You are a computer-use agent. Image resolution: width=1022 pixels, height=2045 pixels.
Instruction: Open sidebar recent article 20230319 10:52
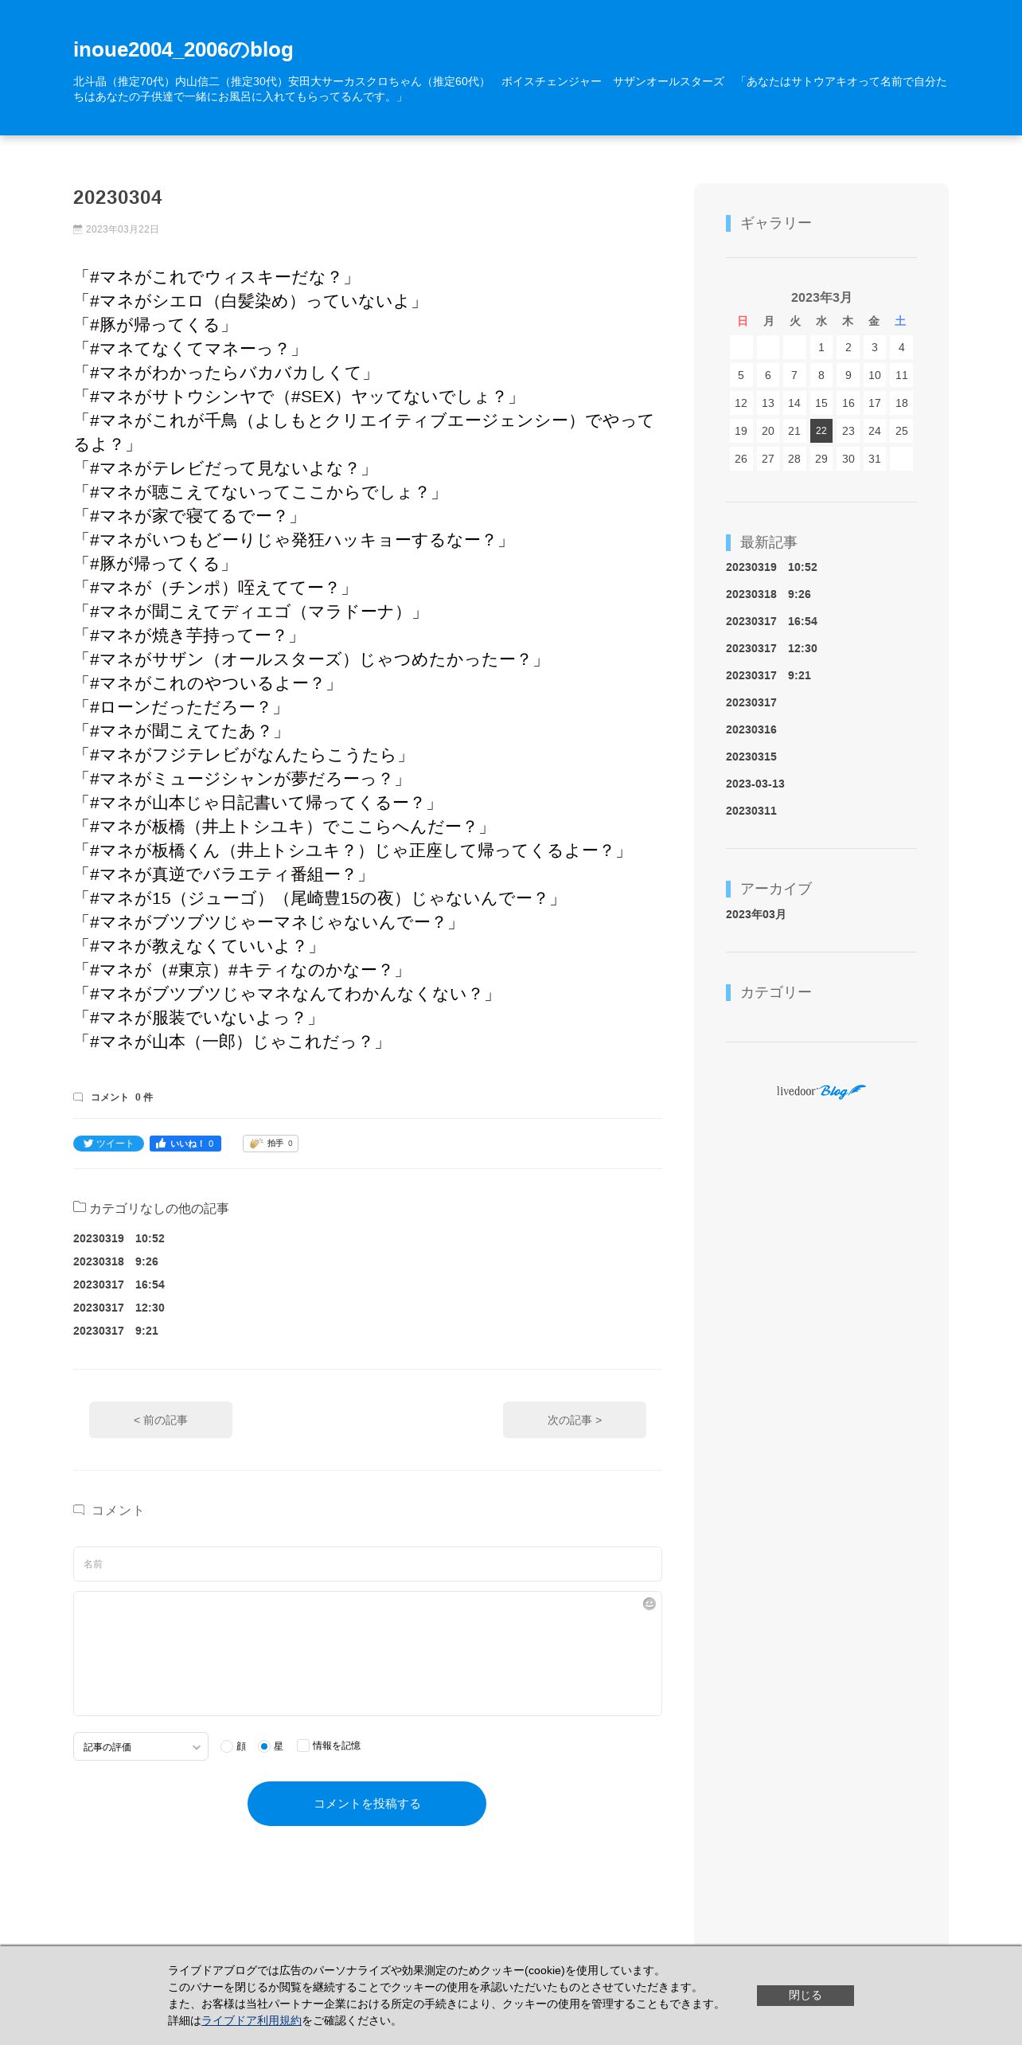[x=771, y=567]
